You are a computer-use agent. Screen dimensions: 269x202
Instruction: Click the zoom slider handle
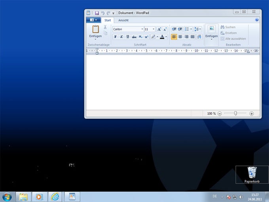point(235,113)
